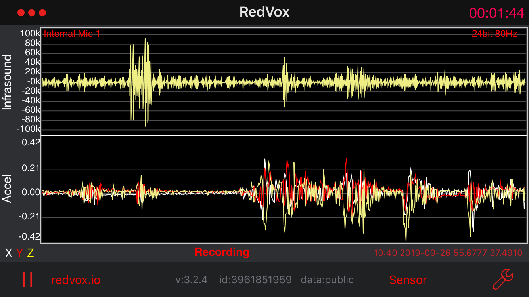This screenshot has width=529, height=297.
Task: Click the coordinates 55.6777 37.4910
Action: pyautogui.click(x=488, y=253)
